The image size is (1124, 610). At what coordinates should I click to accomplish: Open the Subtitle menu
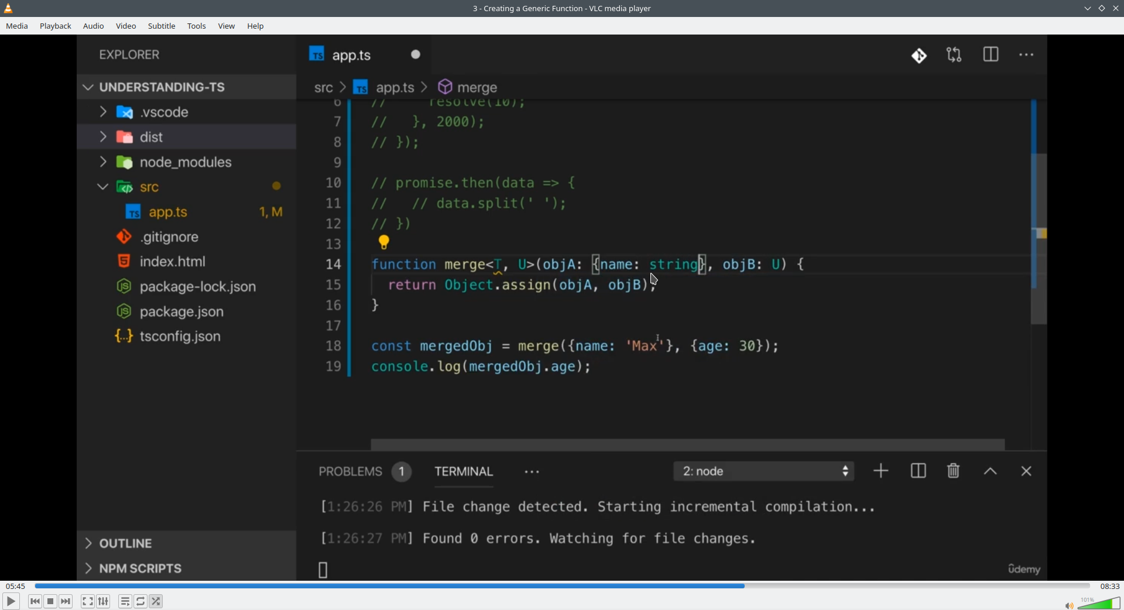[x=162, y=26]
